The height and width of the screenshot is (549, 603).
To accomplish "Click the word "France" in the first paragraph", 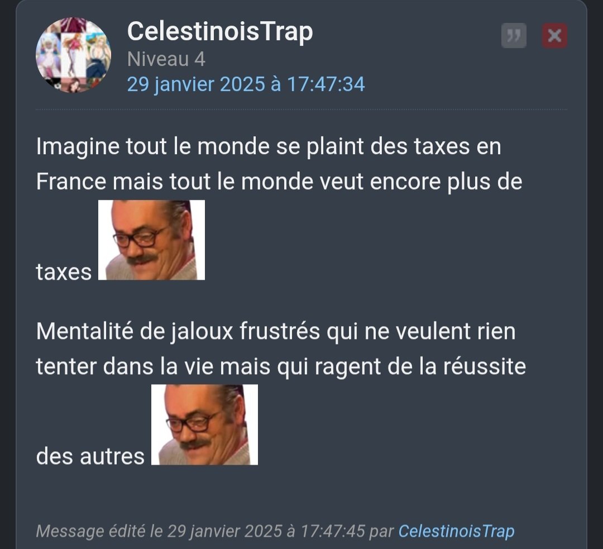I will pos(71,182).
